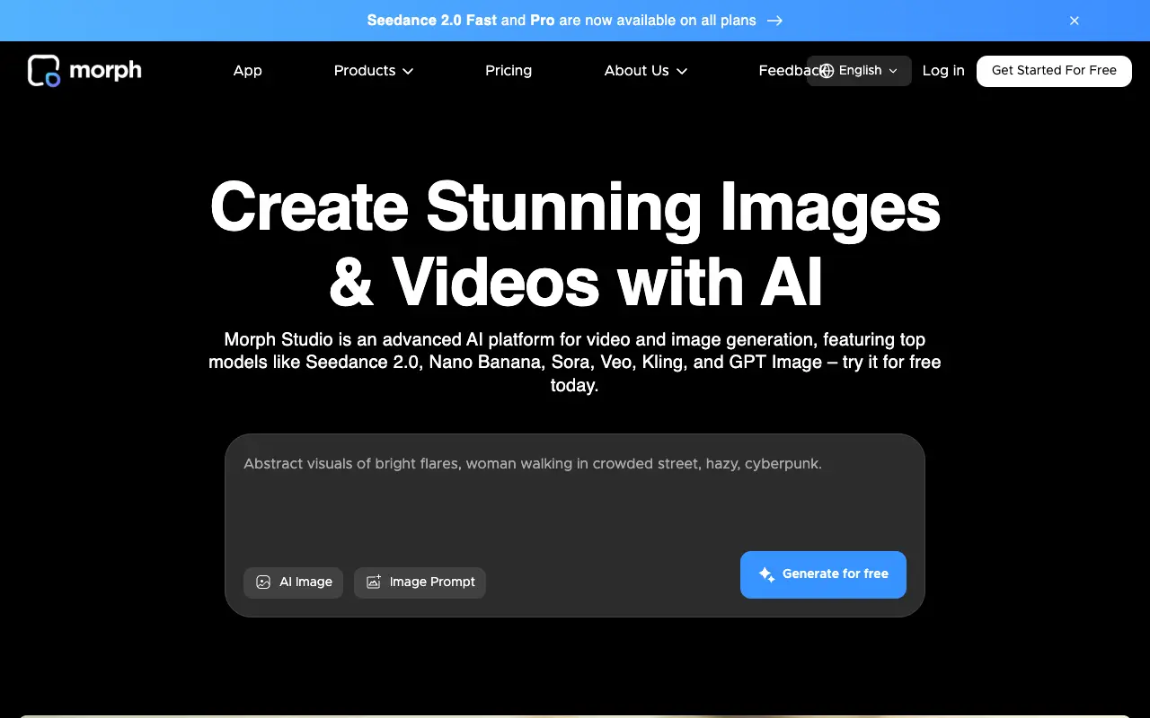1150x718 pixels.
Task: Click the Image Prompt picture icon
Action: click(374, 582)
